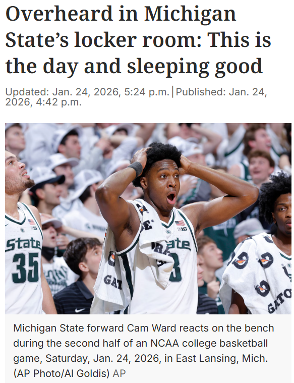Viewport: 294px width, 383px height.
Task: Click the jersey number 35 in the photo
Action: pos(25,268)
